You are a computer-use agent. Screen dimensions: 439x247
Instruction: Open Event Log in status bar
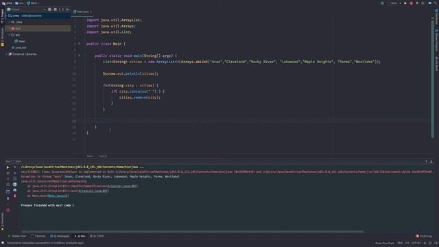(424, 236)
